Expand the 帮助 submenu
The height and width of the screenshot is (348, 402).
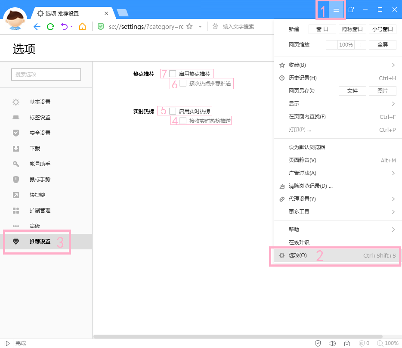coord(338,230)
